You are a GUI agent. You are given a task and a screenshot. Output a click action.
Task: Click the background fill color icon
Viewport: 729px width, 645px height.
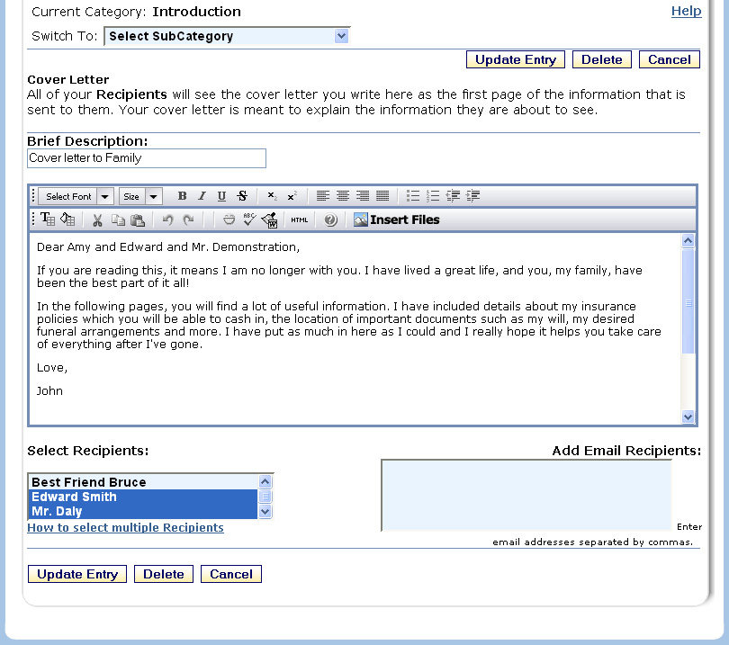[67, 219]
